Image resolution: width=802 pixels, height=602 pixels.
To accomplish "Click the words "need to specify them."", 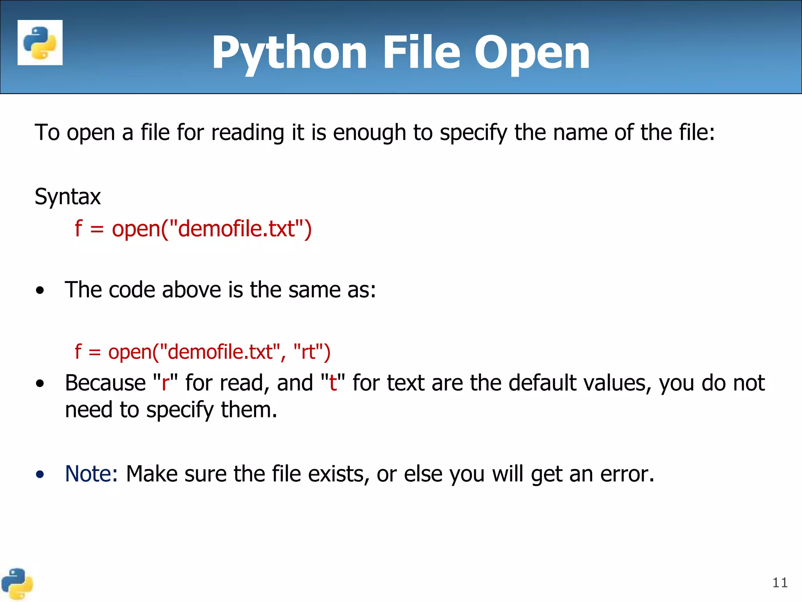I will (x=171, y=410).
